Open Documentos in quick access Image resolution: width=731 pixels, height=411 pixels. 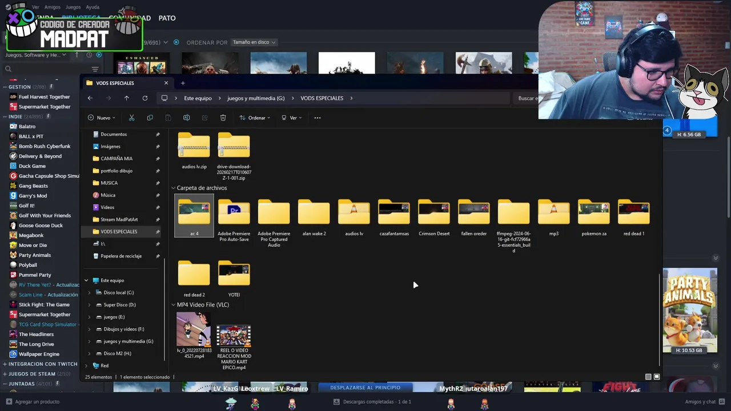click(x=114, y=134)
